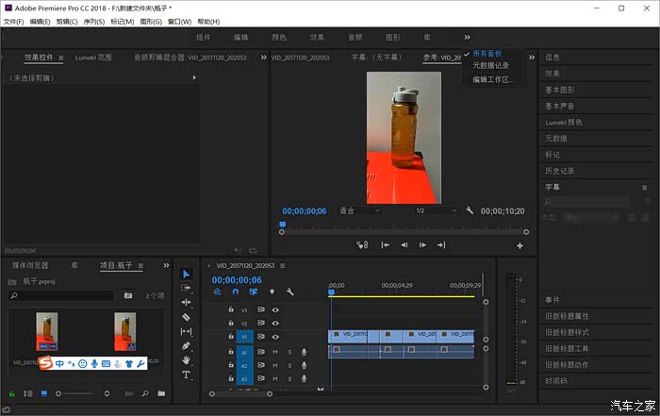Pick the Hand tool
This screenshot has height=416, width=660.
186,359
